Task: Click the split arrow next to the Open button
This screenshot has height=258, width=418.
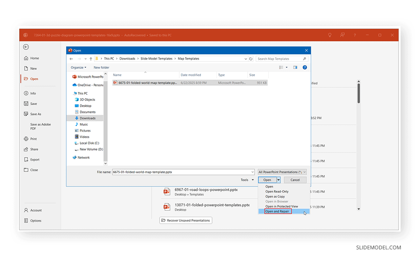Action: click(278, 180)
